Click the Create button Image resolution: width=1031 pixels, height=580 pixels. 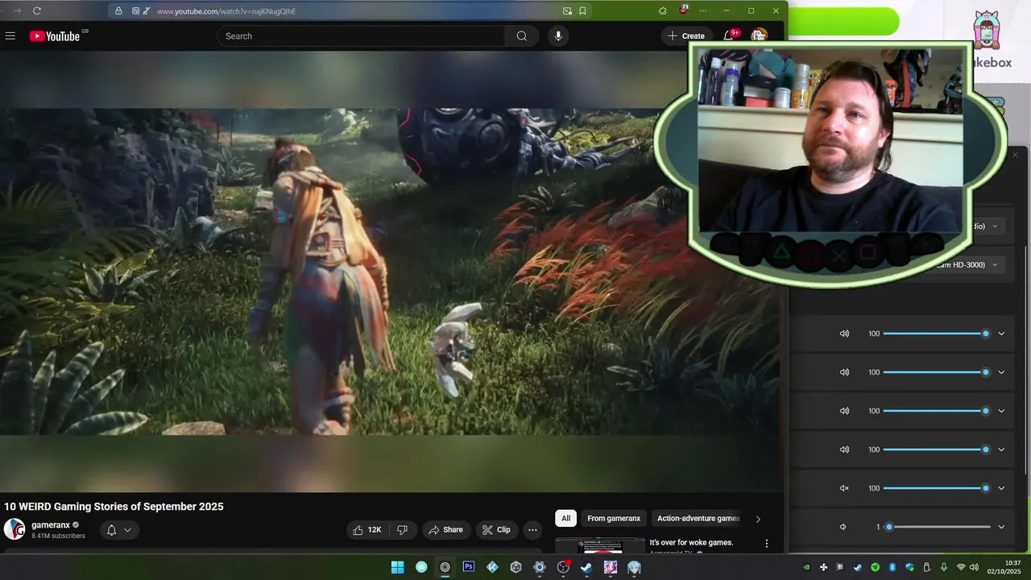[x=685, y=35]
